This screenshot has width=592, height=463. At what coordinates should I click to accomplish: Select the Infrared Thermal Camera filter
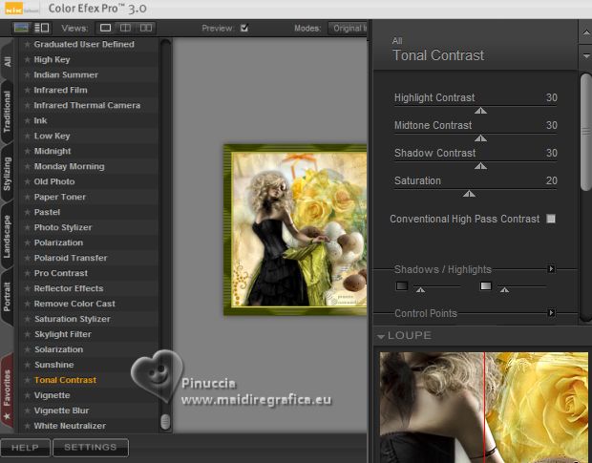pos(87,105)
